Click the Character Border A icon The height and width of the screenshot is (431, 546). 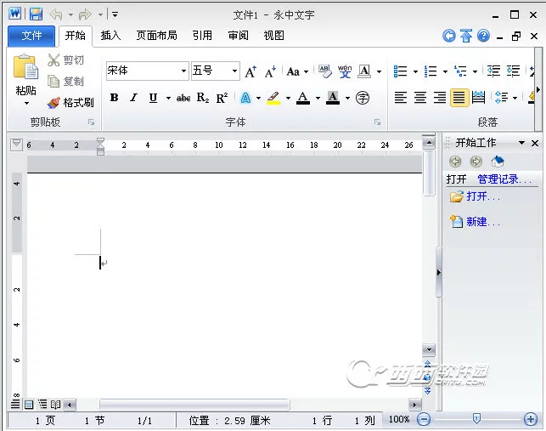364,71
